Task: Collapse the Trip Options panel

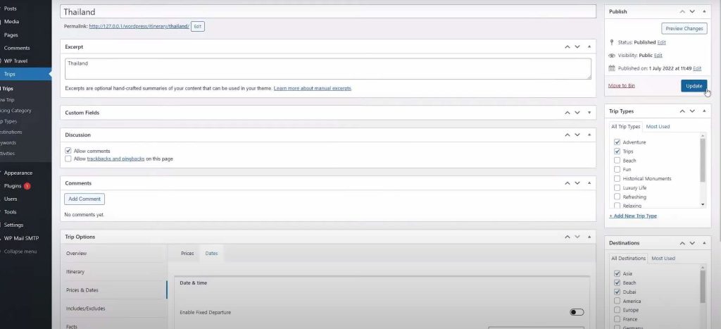Action: click(589, 237)
